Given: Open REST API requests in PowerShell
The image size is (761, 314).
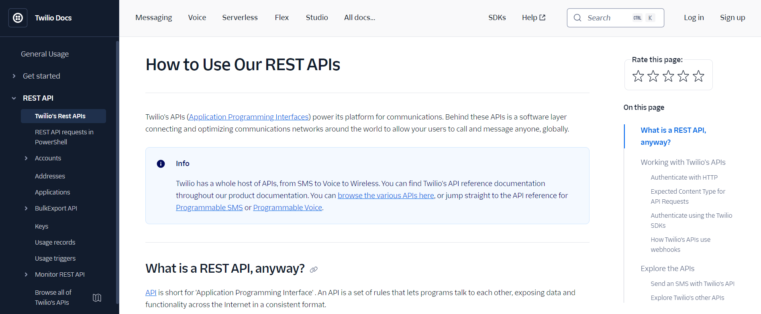Looking at the screenshot, I should (x=64, y=137).
